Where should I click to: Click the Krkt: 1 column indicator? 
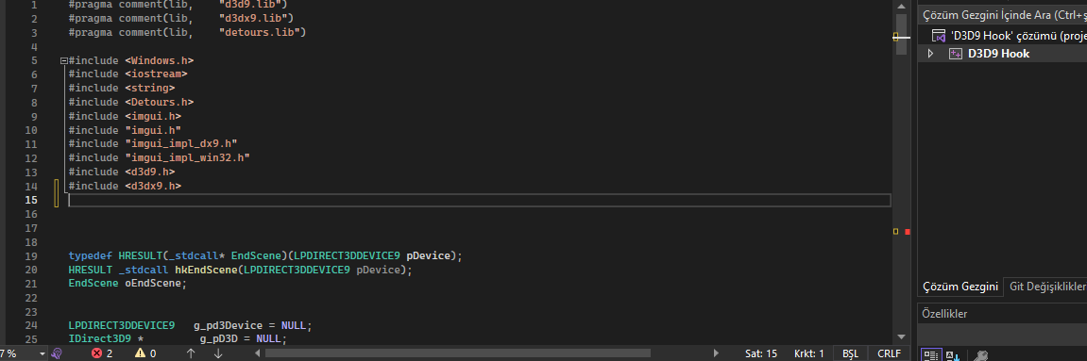pos(809,353)
